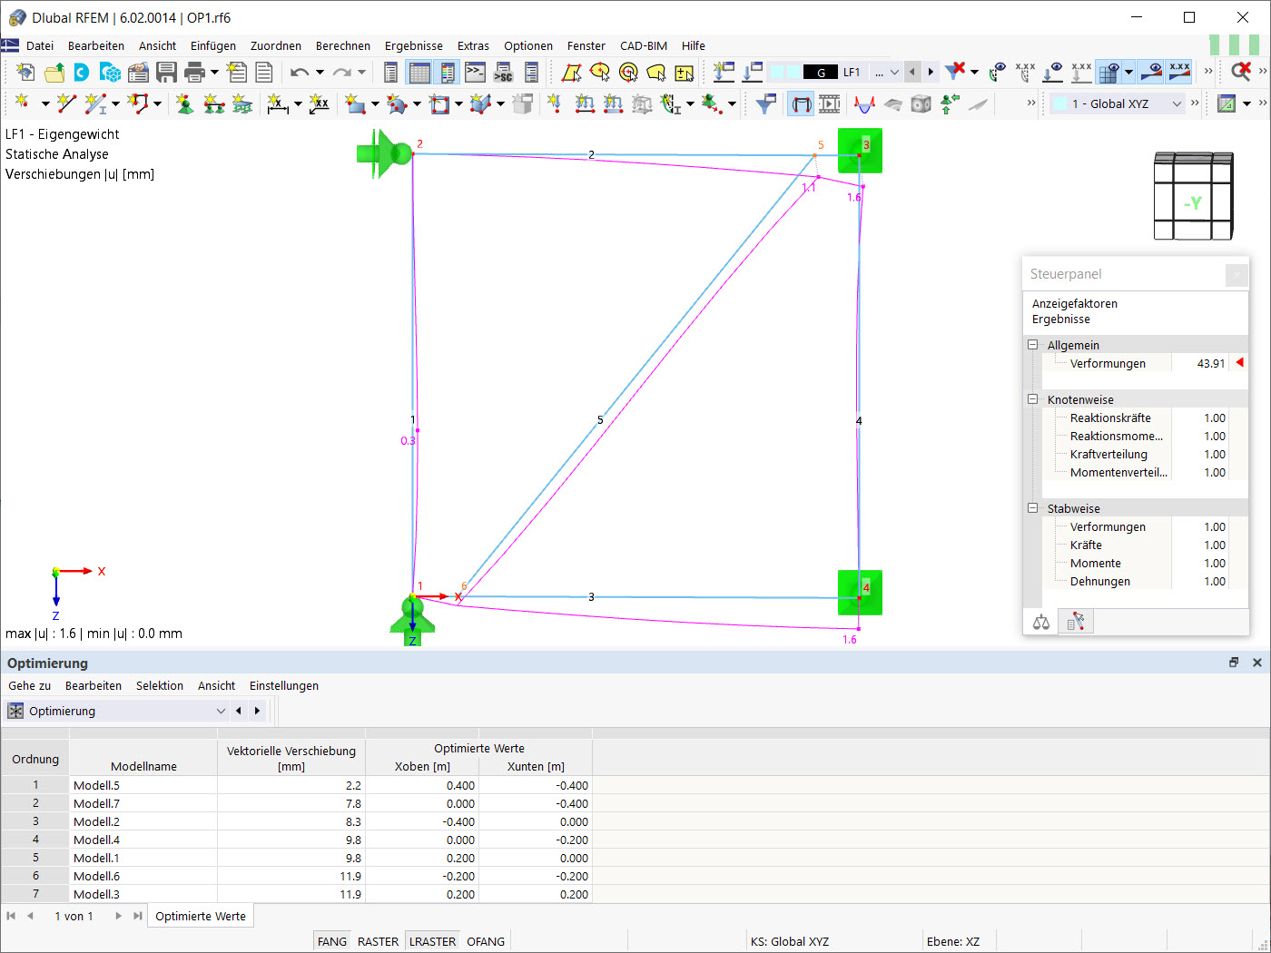Click the cyan swatch beside Global XYZ

pos(1059,104)
